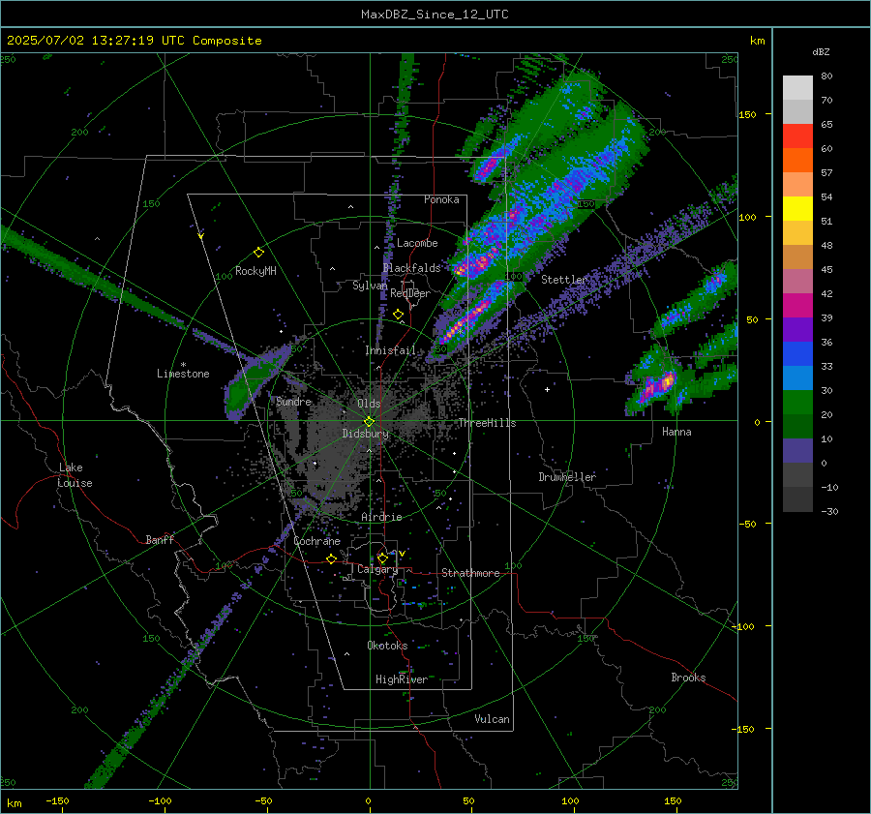This screenshot has width=871, height=814.
Task: Click the RockyMH label
Action: (255, 271)
